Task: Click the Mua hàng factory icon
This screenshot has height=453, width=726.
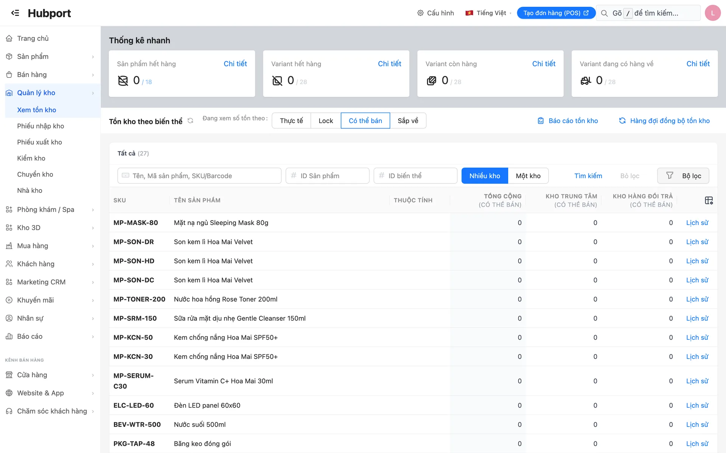Action: tap(9, 246)
